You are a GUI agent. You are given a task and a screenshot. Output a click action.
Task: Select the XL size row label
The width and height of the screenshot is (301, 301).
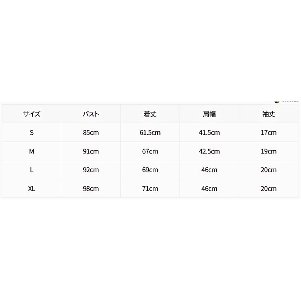pos(32,189)
